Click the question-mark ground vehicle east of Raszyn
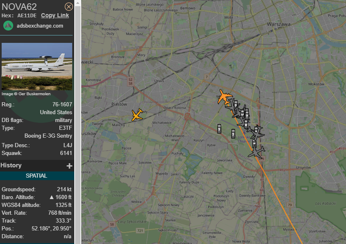 pos(233,134)
